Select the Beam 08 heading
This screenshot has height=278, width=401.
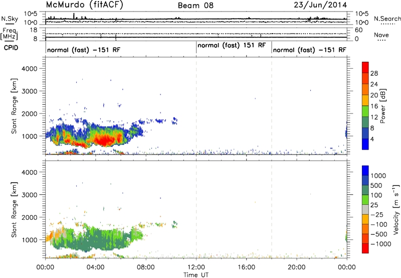tap(195, 6)
